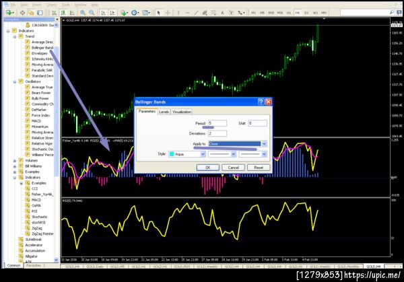Select Bollinger Bands in Navigator tree
Viewport: 404px width, 282px height.
(x=42, y=48)
